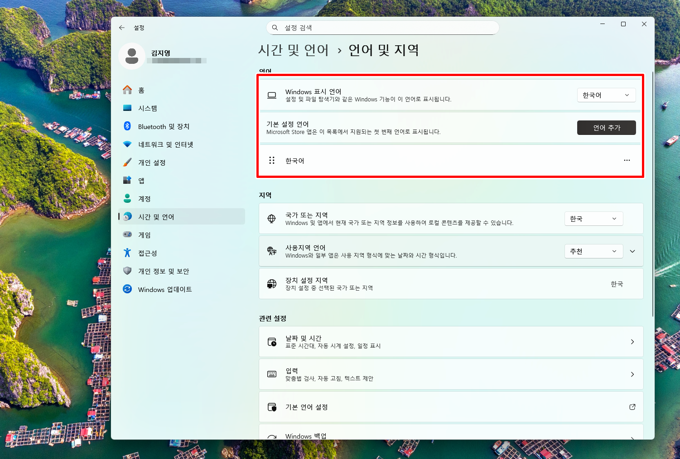
Task: Open the 기본 언어 설정 row label
Action: click(x=307, y=407)
